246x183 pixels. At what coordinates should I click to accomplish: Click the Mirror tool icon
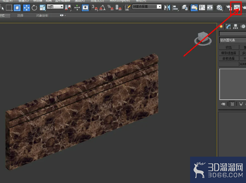167,7
